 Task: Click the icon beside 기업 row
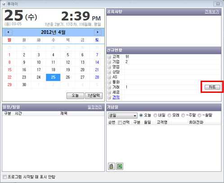click(x=109, y=62)
